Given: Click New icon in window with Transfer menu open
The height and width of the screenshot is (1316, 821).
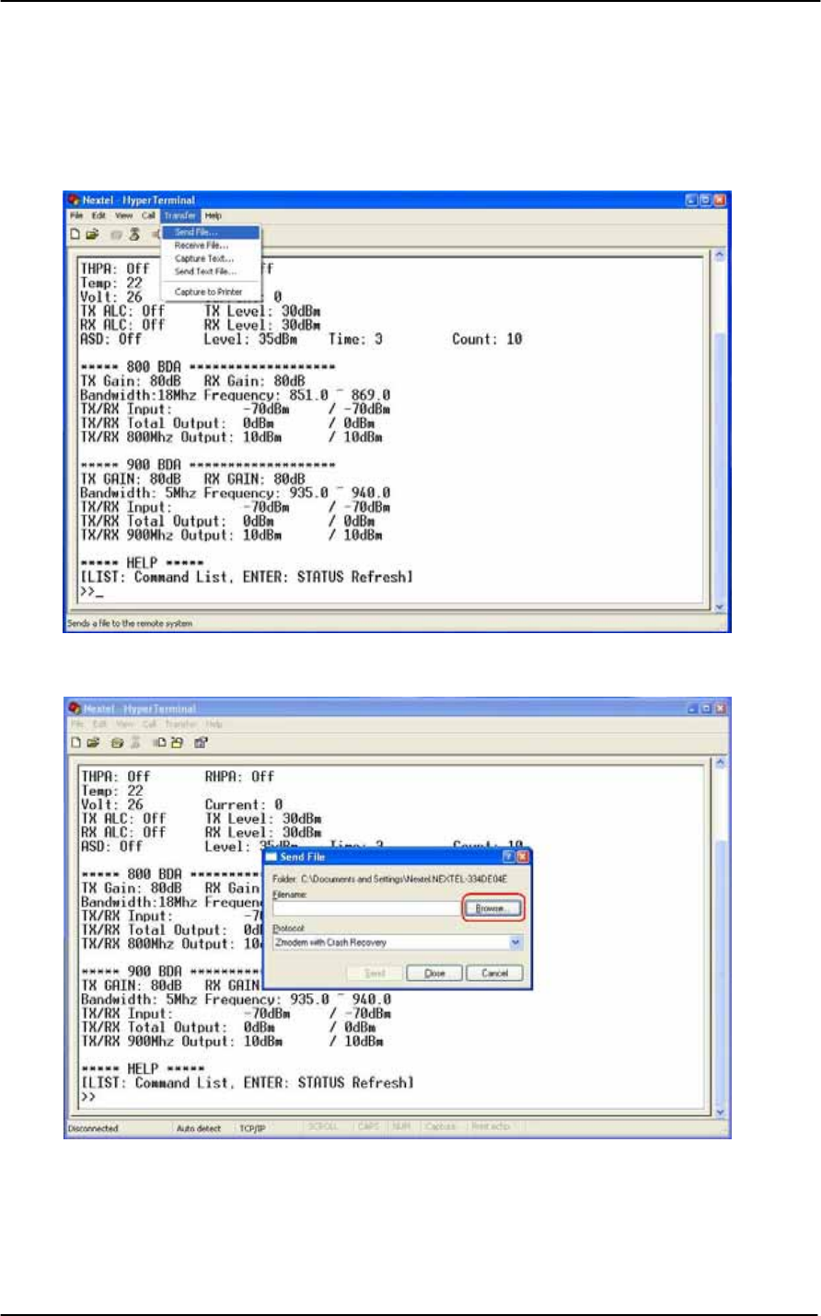Looking at the screenshot, I should (x=76, y=234).
